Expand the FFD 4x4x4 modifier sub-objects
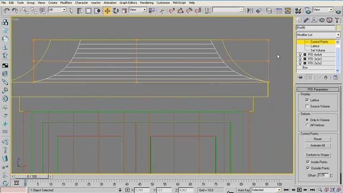343x193 pixels. [x=305, y=55]
